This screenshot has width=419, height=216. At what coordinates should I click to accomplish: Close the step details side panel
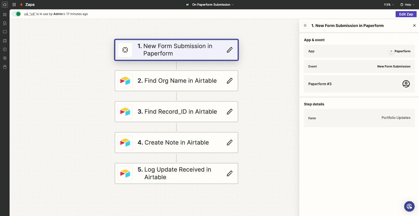414,26
